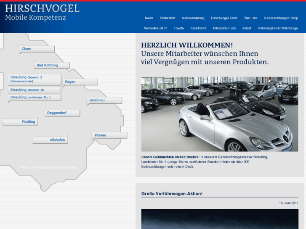
Task: Select Kia-Motors in the navigation
Action: pos(198,28)
